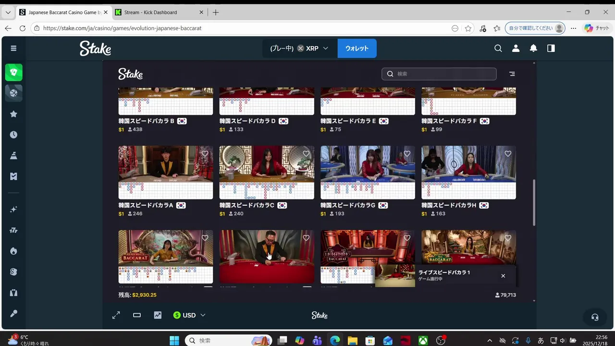Open the Copilot チャット button
Screen dimensions: 615x346
tap(597, 28)
